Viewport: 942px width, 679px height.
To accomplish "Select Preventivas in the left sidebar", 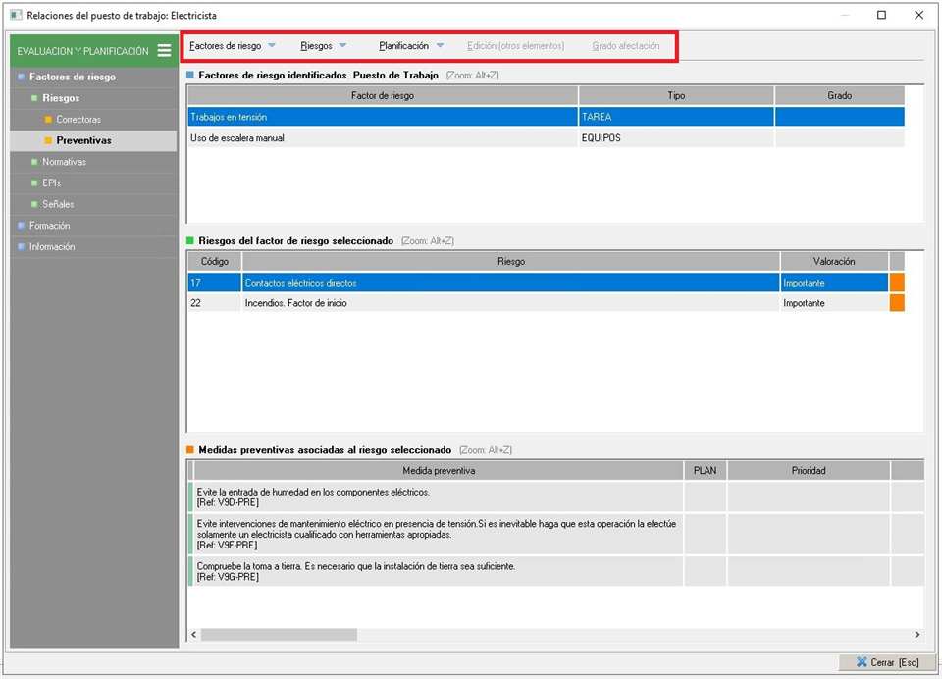I will tap(83, 140).
